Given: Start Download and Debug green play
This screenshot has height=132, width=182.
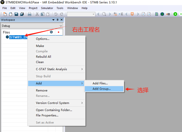Looking at the screenshot, I should (175, 14).
